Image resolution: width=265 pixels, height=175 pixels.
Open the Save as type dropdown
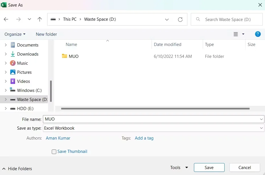pyautogui.click(x=261, y=128)
